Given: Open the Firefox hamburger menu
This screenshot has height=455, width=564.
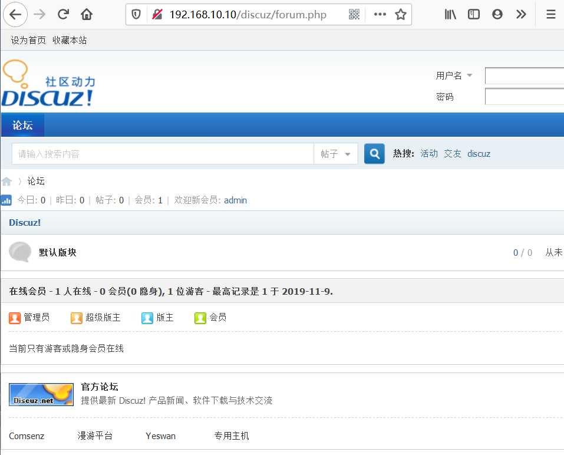Looking at the screenshot, I should pyautogui.click(x=550, y=14).
